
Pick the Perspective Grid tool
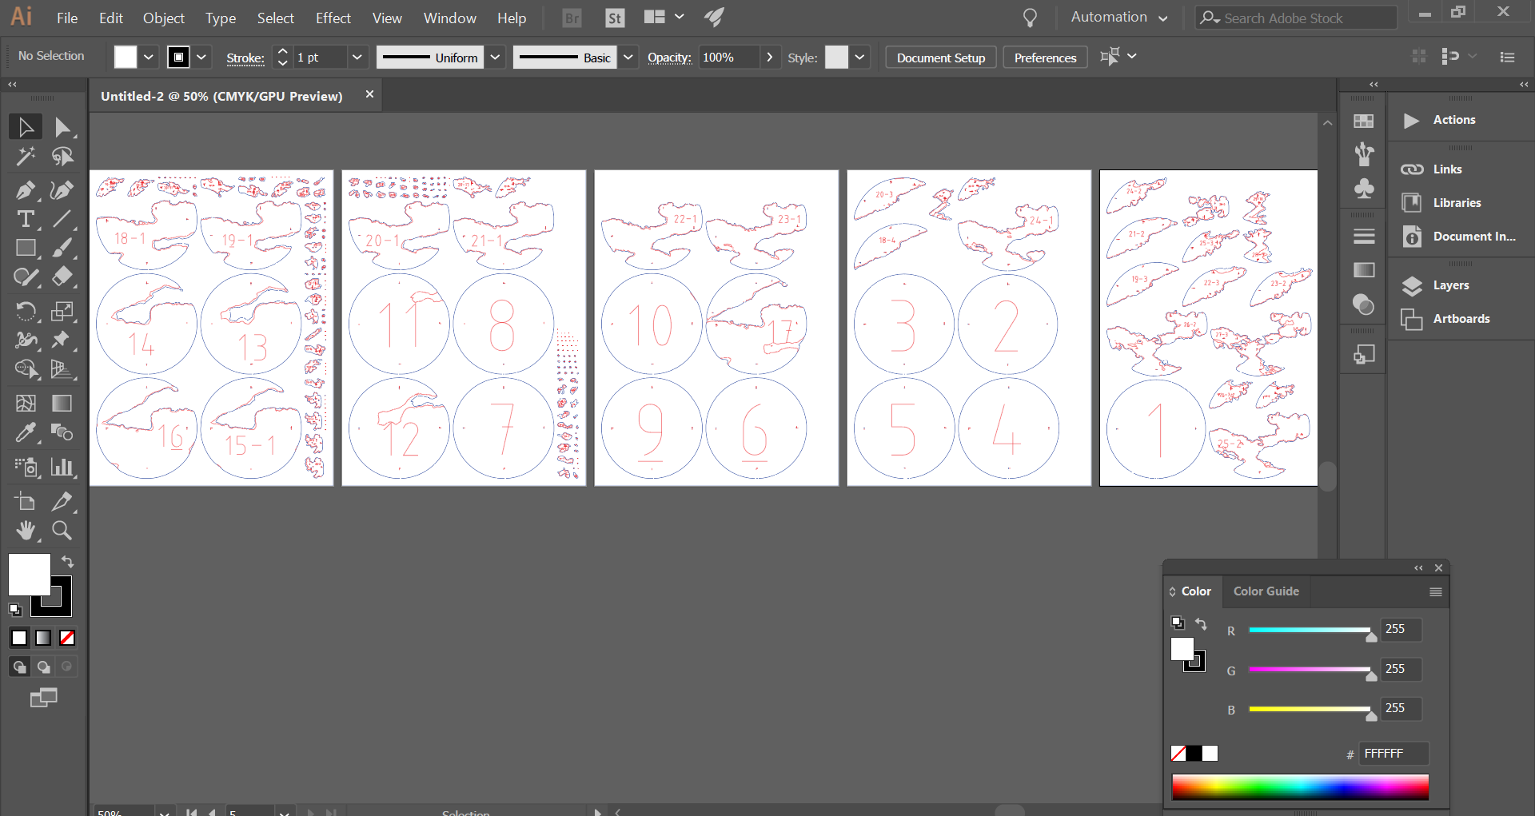click(x=62, y=369)
